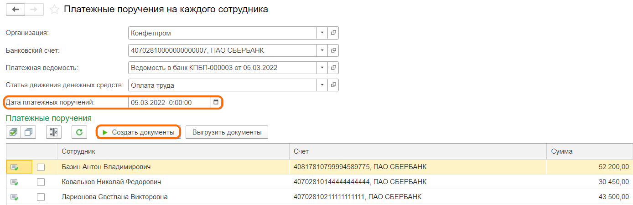This screenshot has height=205, width=633.
Task: Click the Сумма column header
Action: (588, 151)
